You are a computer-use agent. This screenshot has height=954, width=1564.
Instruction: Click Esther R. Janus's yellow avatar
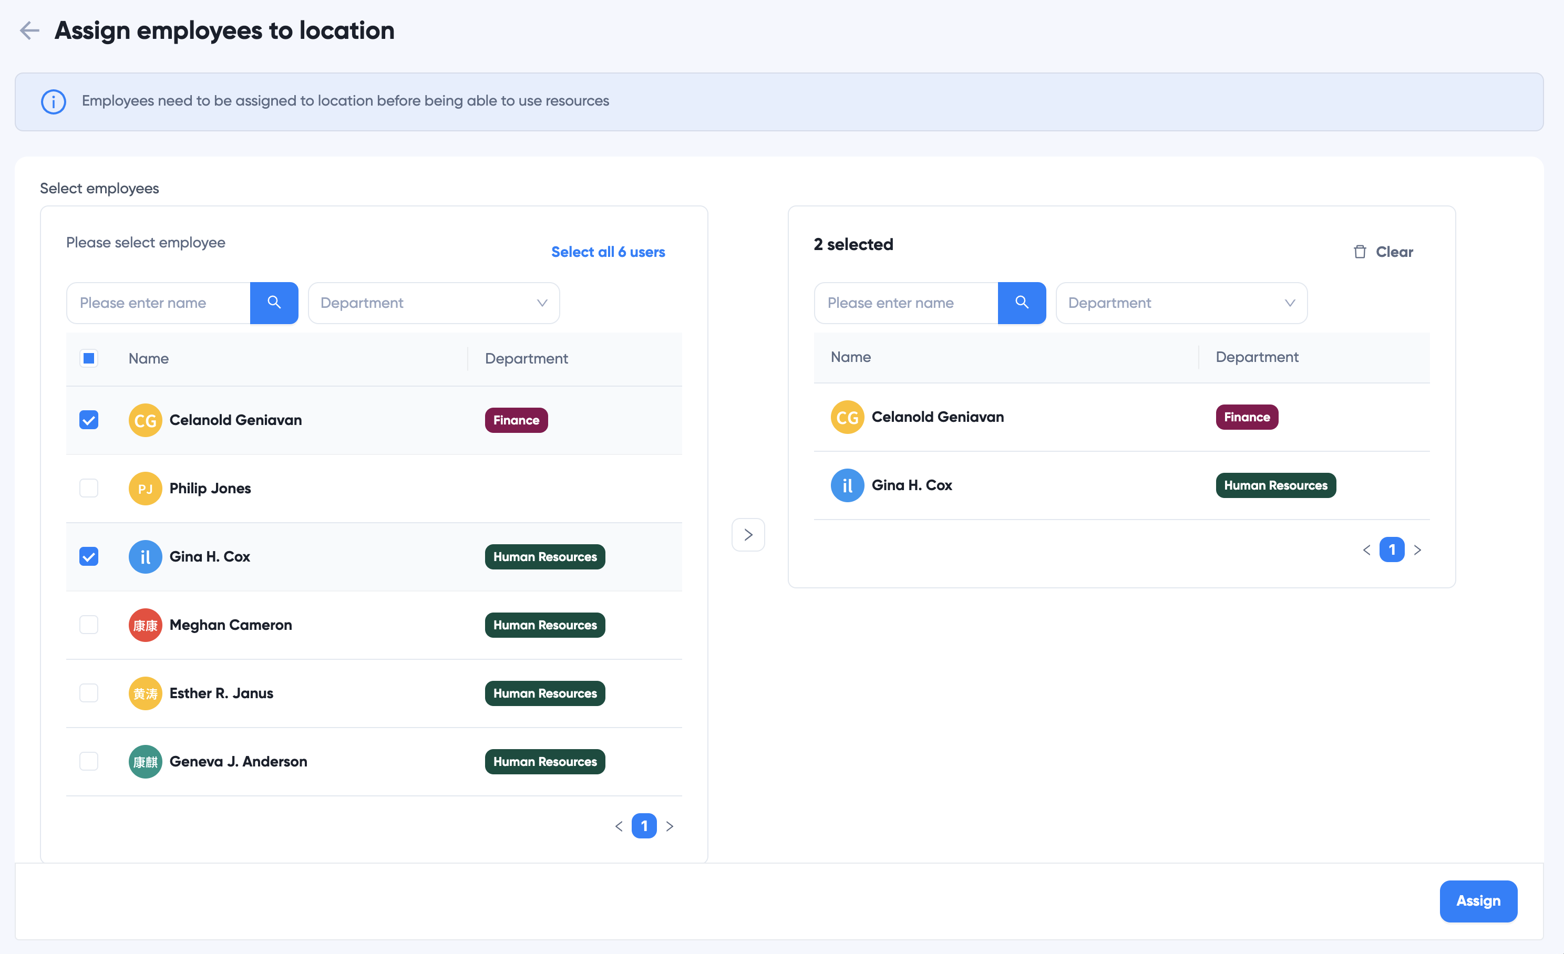click(146, 693)
